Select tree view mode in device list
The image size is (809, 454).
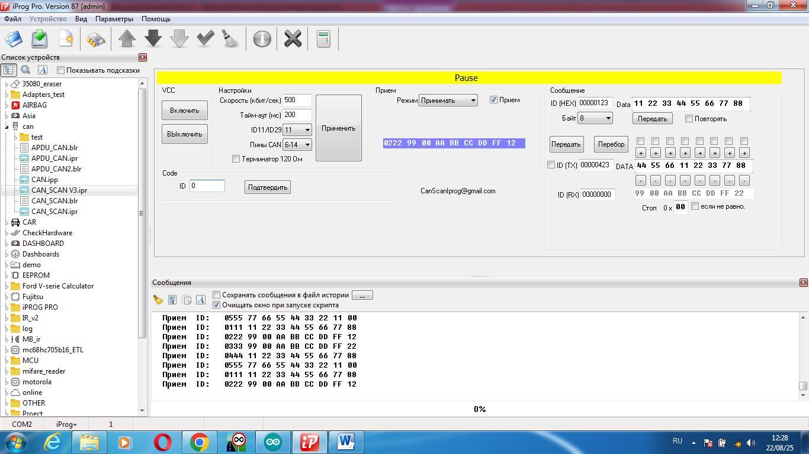8,70
